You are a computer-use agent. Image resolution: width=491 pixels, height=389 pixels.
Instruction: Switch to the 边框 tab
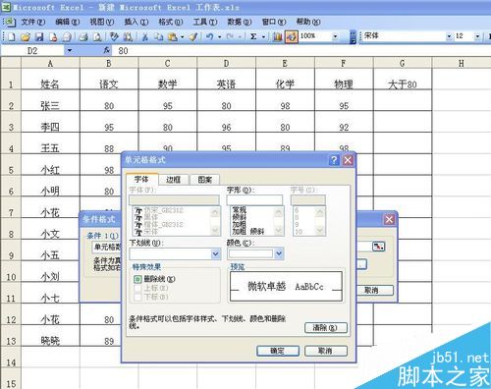tap(173, 180)
